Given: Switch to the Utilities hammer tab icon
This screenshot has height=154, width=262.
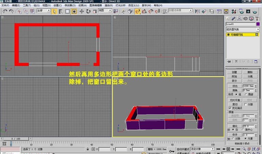Looking at the screenshot, I should (x=257, y=18).
